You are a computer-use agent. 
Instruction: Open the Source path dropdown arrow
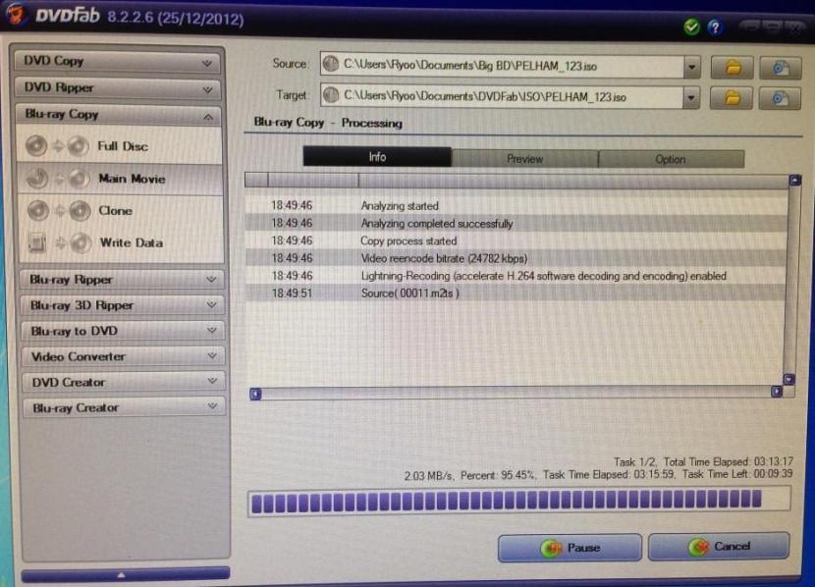pos(692,67)
